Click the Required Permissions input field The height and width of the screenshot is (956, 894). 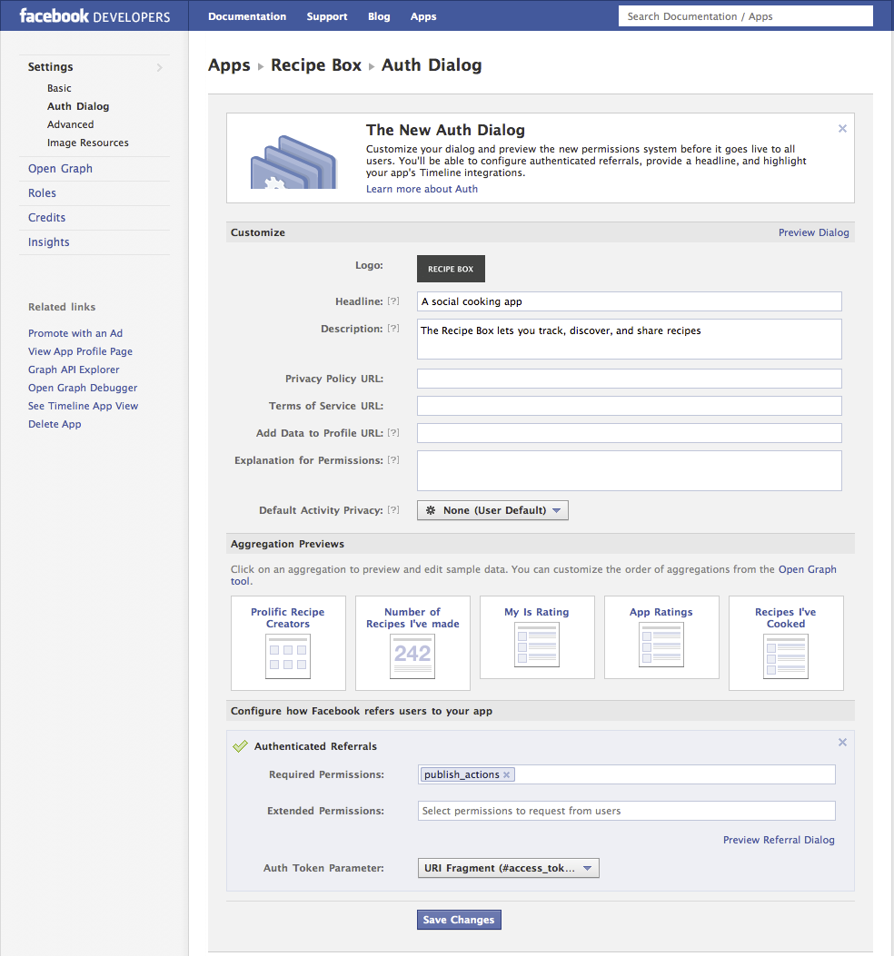coord(627,774)
